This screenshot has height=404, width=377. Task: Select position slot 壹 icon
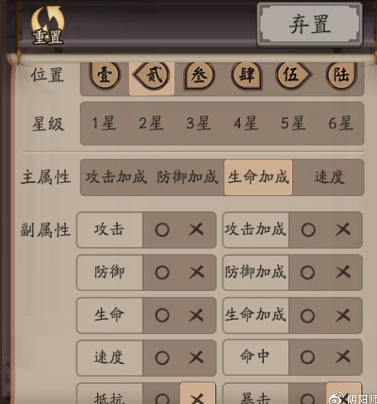pyautogui.click(x=105, y=75)
